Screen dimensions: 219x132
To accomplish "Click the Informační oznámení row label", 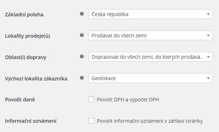I will click(31, 121).
